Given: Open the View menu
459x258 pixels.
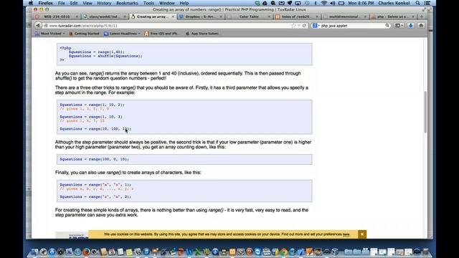Looking at the screenshot, I should click(87, 3).
